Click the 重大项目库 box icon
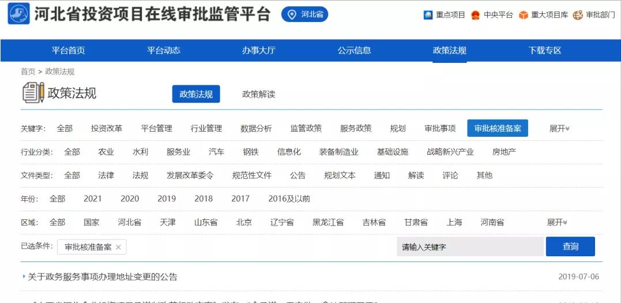 click(524, 15)
